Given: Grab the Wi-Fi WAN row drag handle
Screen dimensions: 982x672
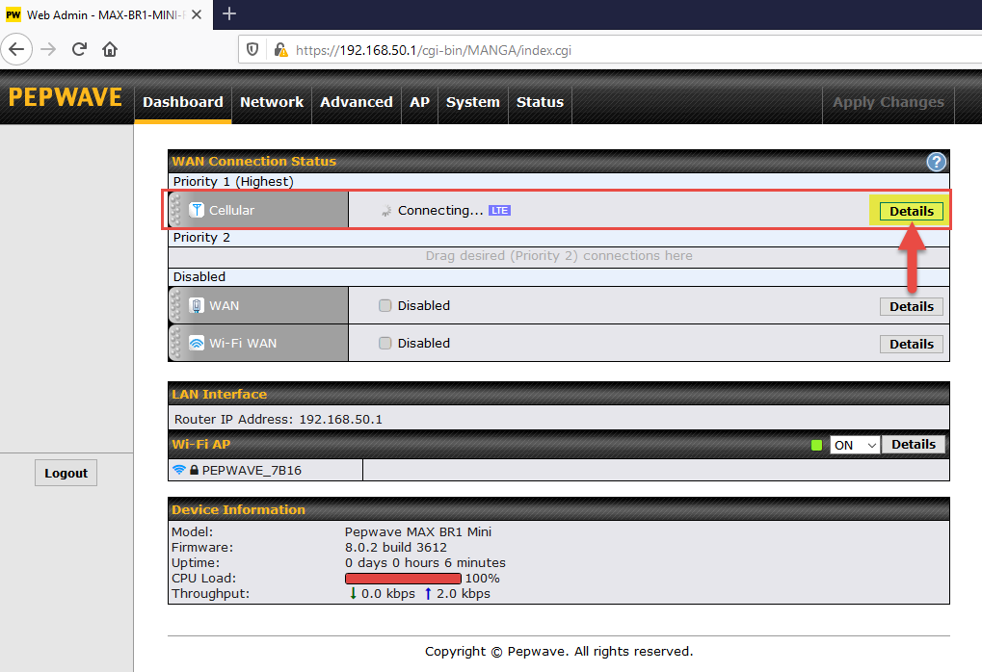Looking at the screenshot, I should (175, 343).
